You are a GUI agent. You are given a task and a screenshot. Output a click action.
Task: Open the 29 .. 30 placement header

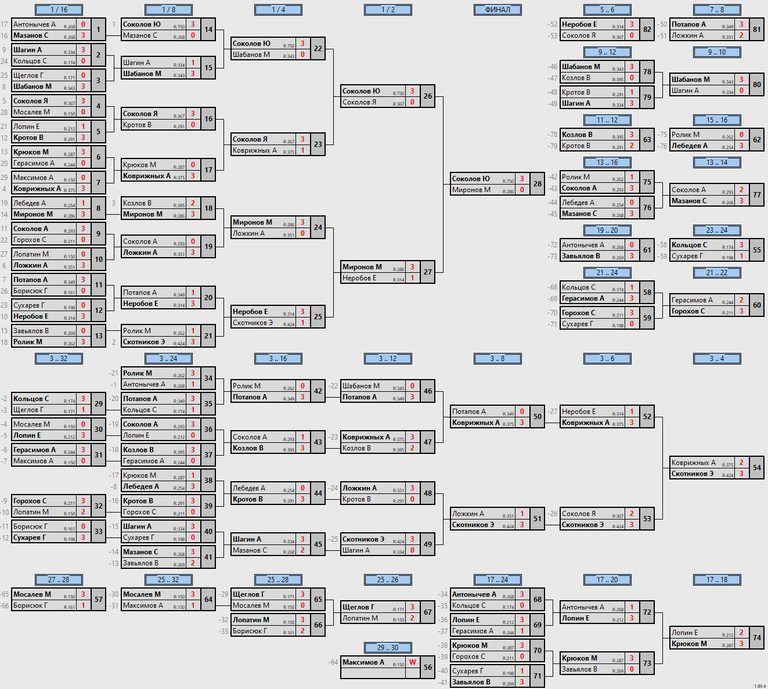[388, 647]
